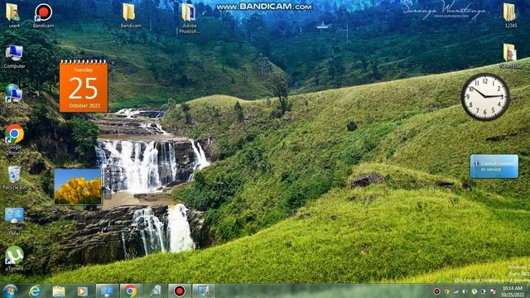530x298 pixels.
Task: Open the volume speaker tray icon
Action: 465,291
